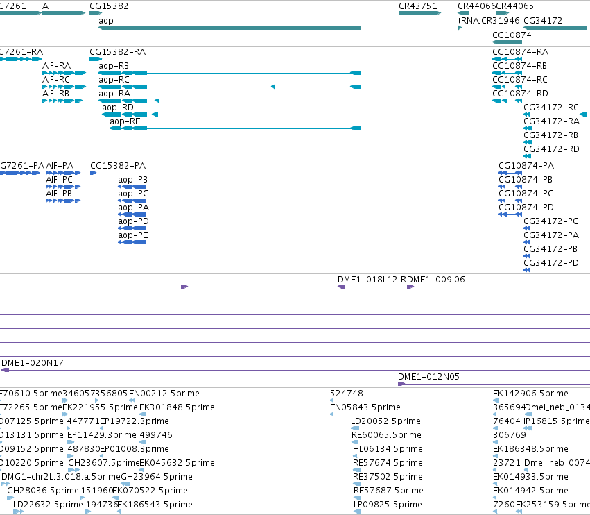Screen dimensions: 590x515
Task: Click the CG34172-PC protein label
Action: [x=551, y=222]
